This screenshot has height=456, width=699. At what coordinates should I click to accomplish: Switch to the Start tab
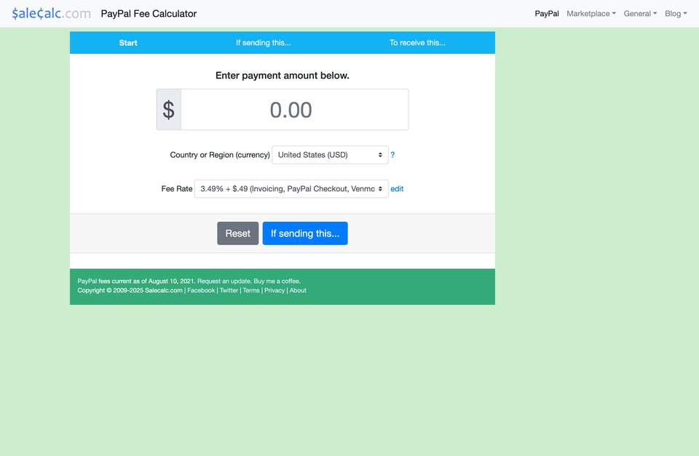click(x=128, y=43)
